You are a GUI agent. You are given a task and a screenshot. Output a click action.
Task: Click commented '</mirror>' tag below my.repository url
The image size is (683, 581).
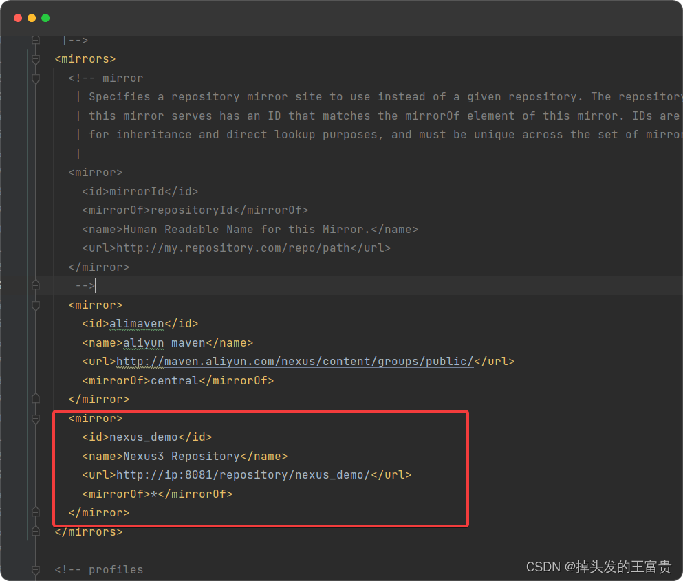99,267
